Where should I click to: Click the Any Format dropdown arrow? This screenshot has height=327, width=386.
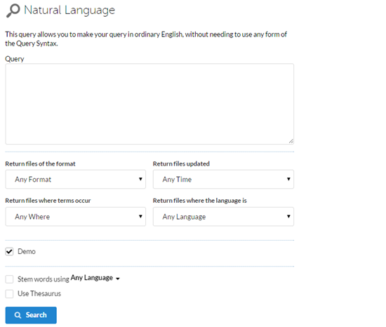pyautogui.click(x=140, y=179)
